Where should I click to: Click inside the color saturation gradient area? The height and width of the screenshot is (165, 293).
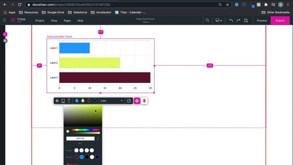click(x=83, y=115)
